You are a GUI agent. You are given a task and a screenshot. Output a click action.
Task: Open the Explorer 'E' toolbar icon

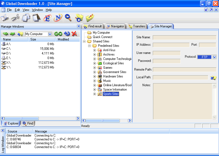point(47,18)
